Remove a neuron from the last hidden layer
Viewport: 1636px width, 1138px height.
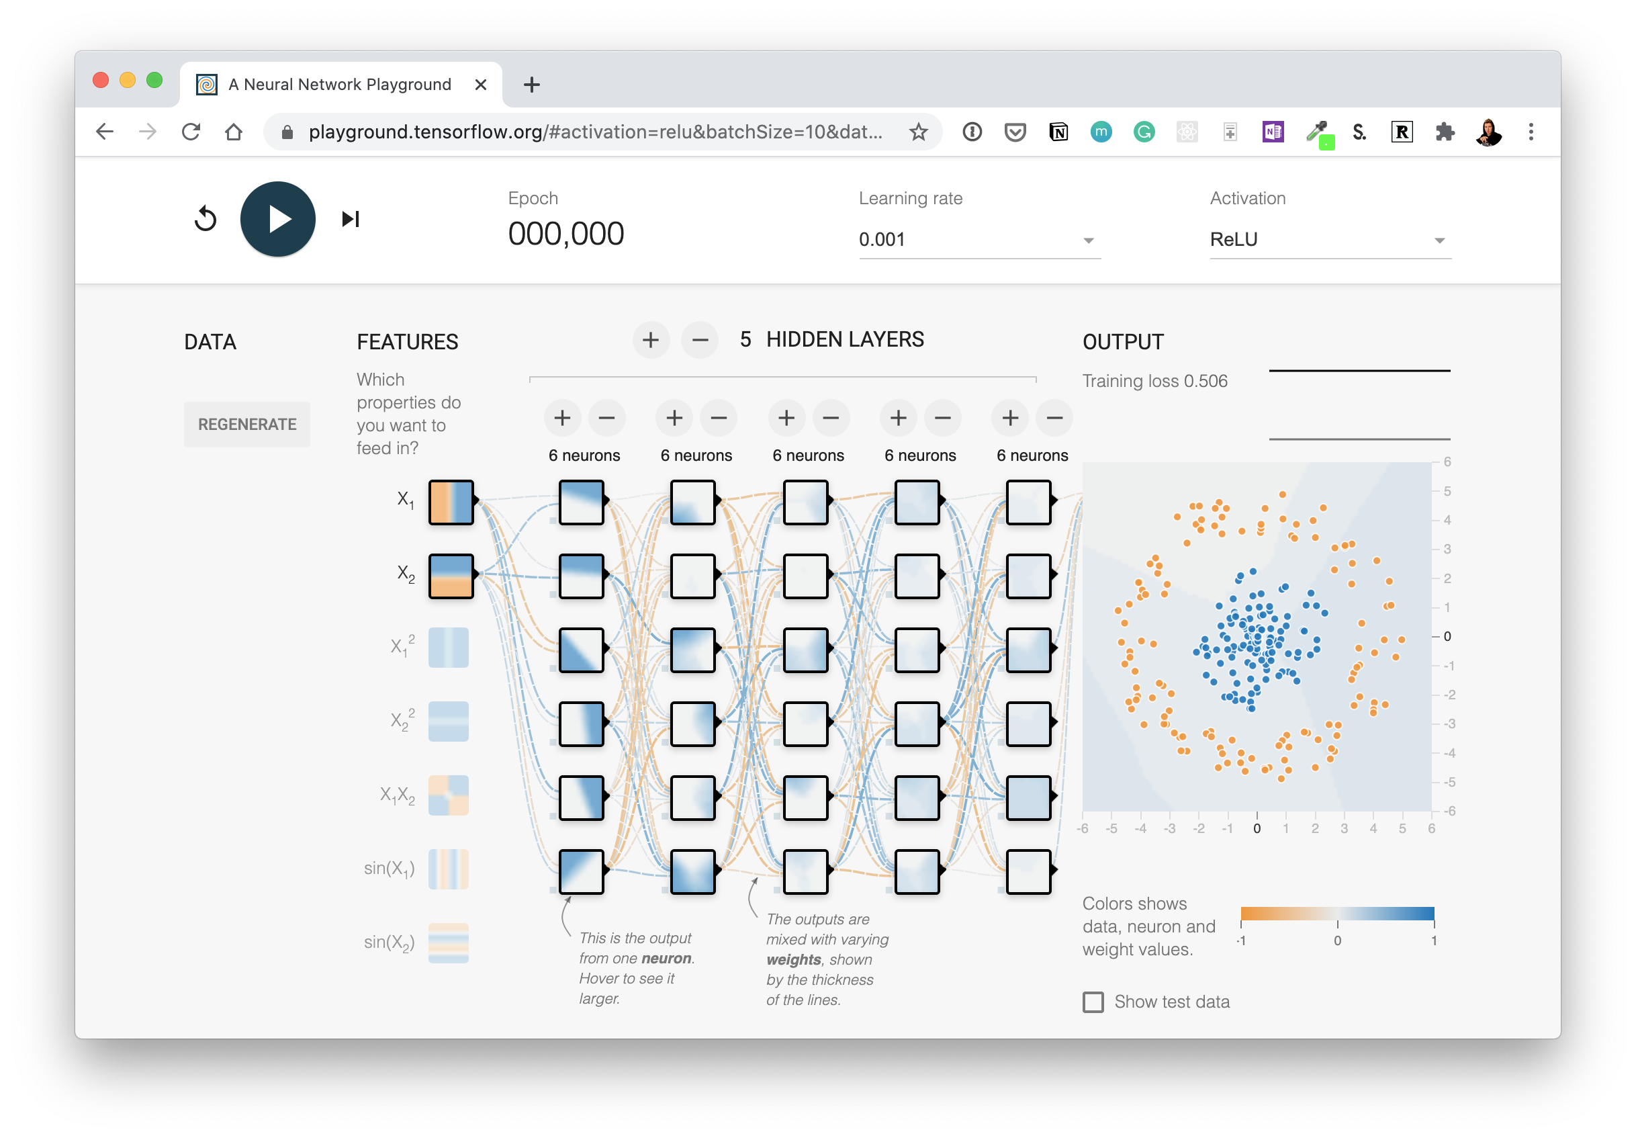click(1054, 419)
